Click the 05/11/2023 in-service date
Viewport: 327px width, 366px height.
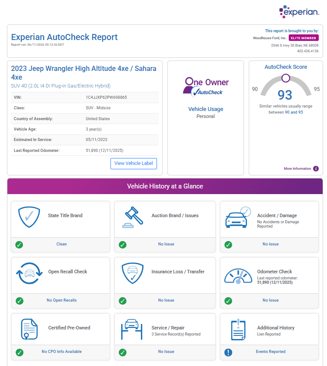pos(97,140)
